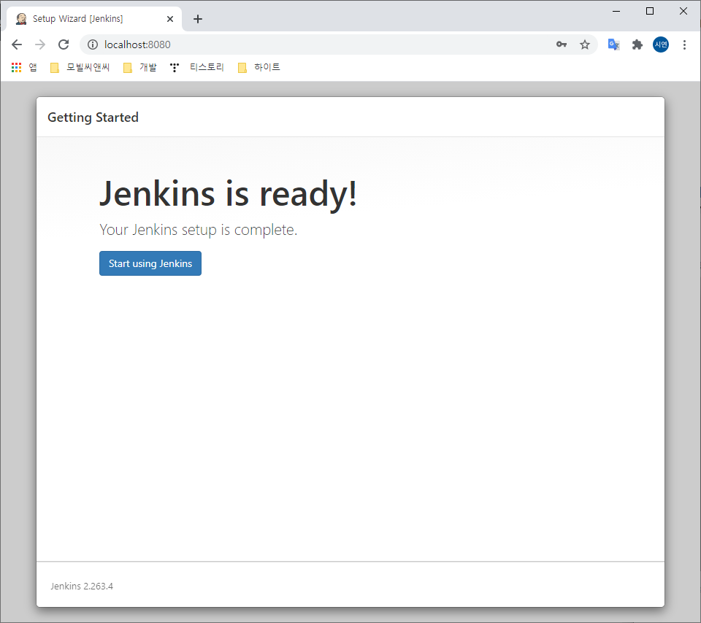Open the Chrome profile avatar
This screenshot has width=701, height=623.
(x=661, y=44)
